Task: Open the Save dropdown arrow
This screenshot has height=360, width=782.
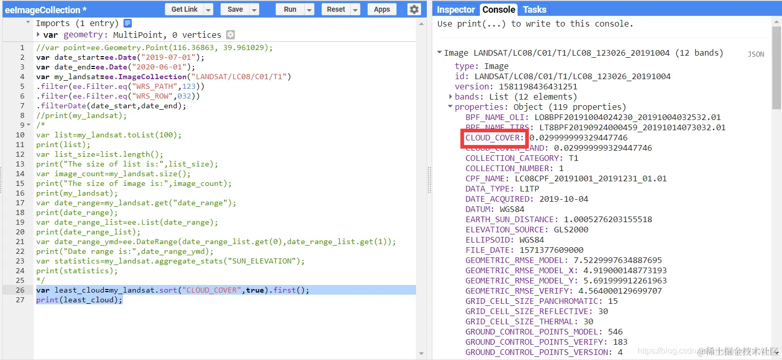Action: tap(254, 9)
